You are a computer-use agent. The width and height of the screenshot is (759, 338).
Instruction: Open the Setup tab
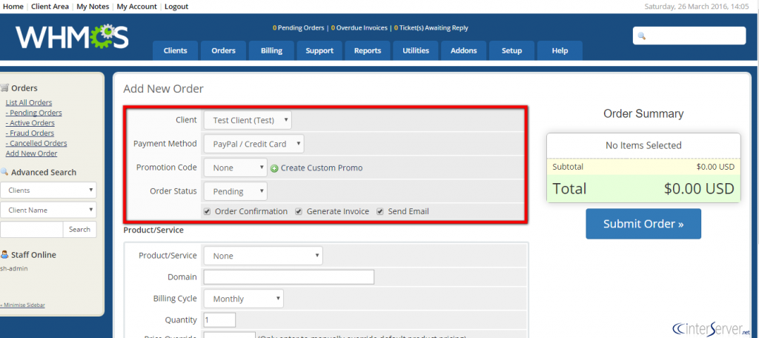pyautogui.click(x=511, y=50)
